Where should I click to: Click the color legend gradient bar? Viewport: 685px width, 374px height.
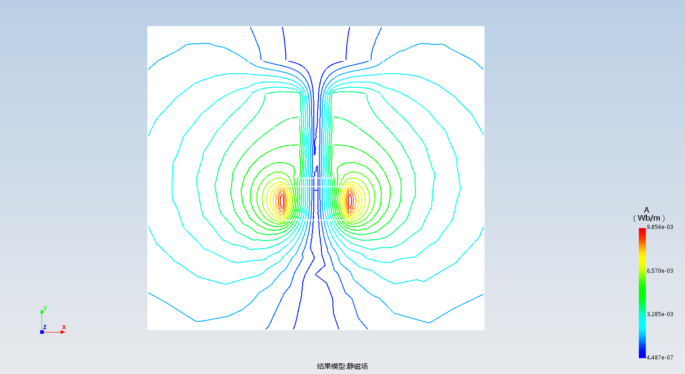[642, 293]
